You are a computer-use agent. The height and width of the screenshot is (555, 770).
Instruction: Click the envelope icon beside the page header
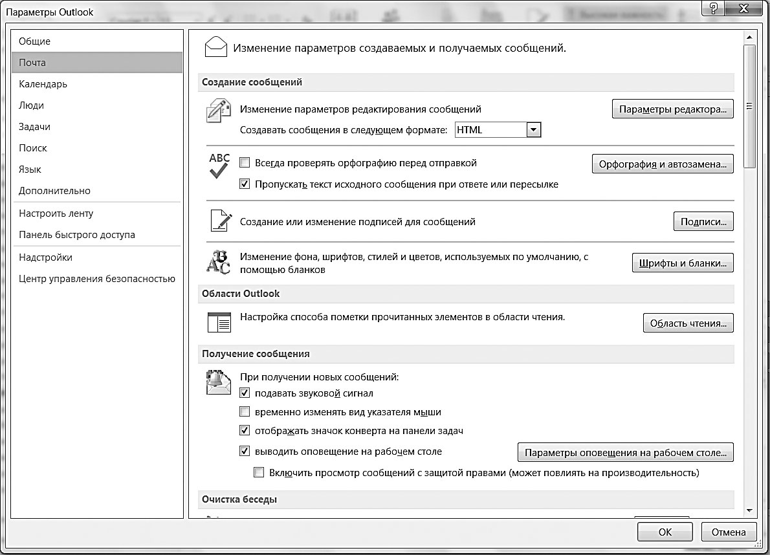pos(215,47)
